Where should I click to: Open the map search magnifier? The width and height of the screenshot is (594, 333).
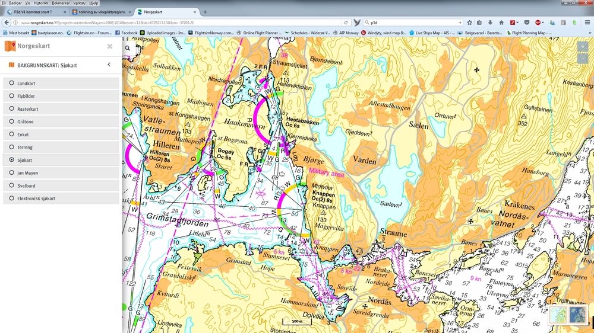[x=128, y=48]
